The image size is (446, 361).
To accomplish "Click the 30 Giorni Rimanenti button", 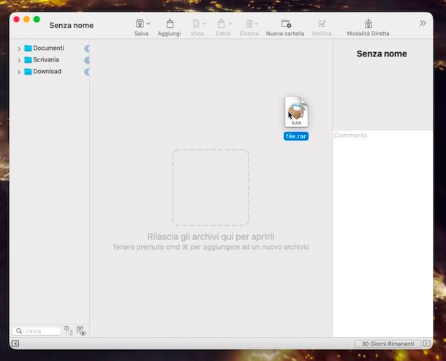I will click(388, 343).
